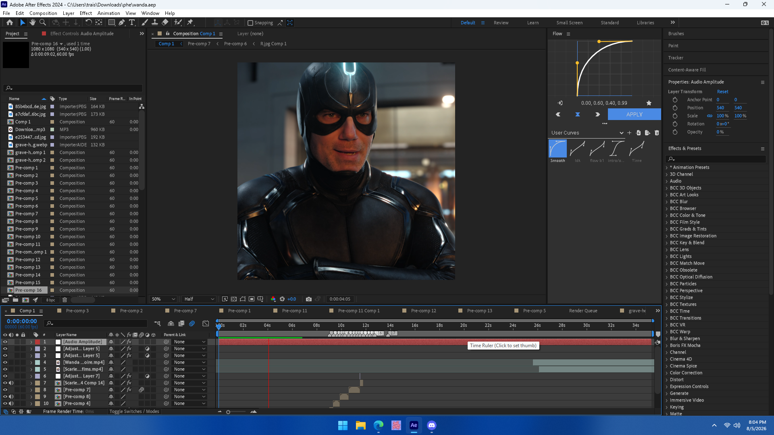Import curves into Flow library
Viewport: 774px width, 435px height.
point(639,133)
